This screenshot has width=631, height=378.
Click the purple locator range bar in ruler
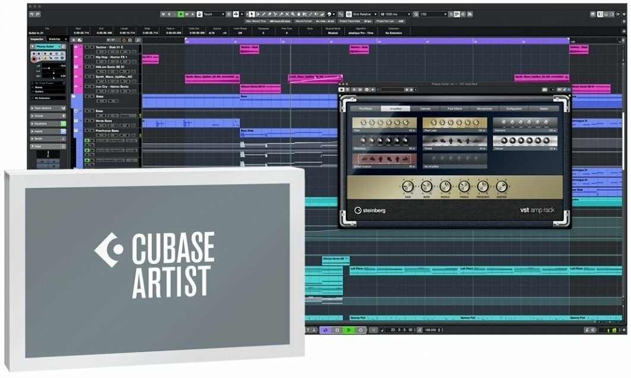377,40
